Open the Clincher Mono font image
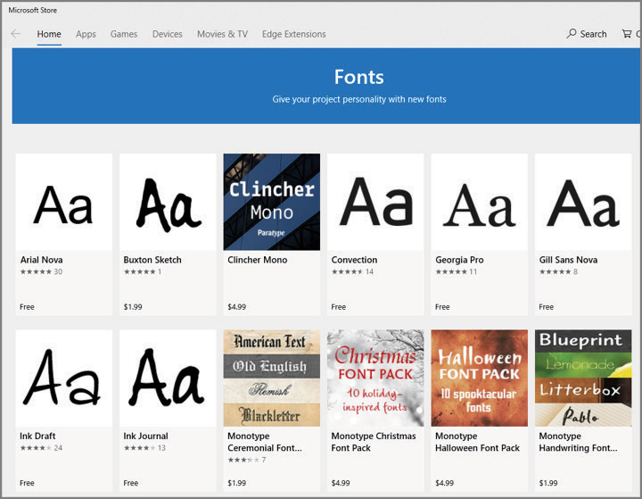This screenshot has height=499, width=642. coord(271,202)
